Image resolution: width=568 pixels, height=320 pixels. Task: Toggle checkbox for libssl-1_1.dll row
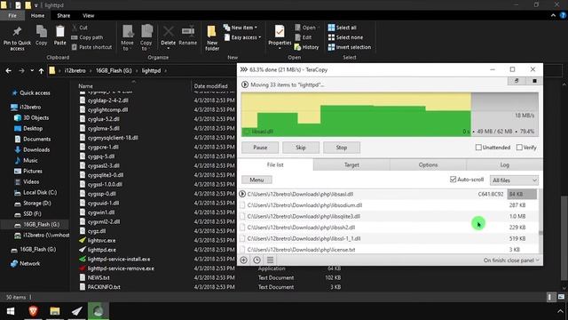coord(242,239)
